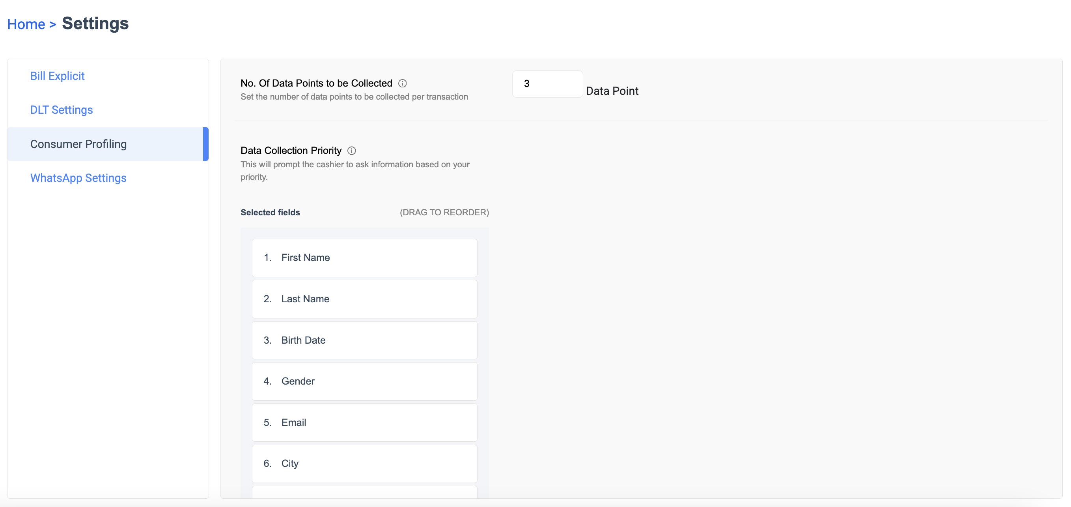Open WhatsApp Settings
The image size is (1071, 507).
coord(78,178)
